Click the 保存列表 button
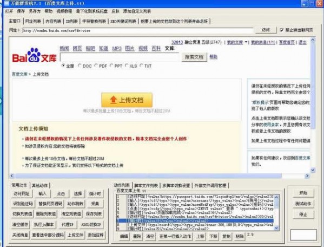 tap(94, 214)
